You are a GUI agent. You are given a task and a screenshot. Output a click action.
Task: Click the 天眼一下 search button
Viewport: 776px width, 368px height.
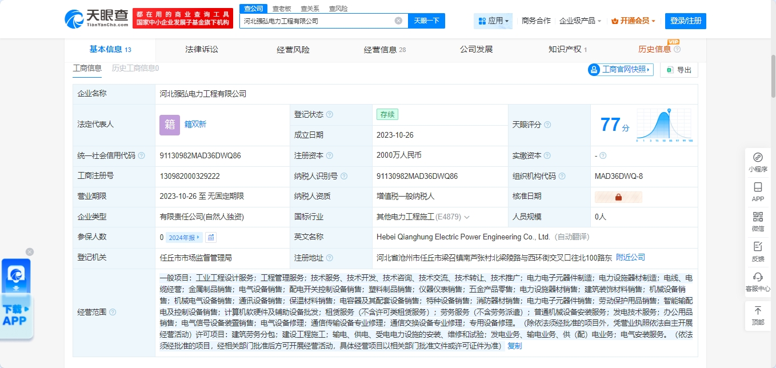tap(426, 21)
